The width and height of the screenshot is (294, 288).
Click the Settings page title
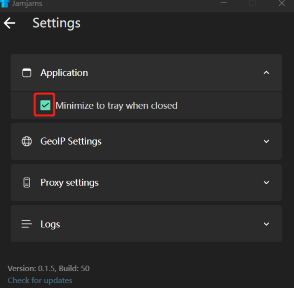point(56,23)
